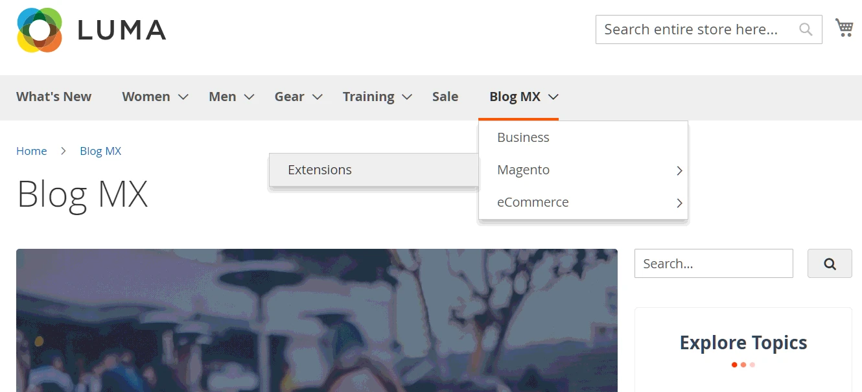Expand the Training menu chevron
The width and height of the screenshot is (862, 392).
(x=407, y=97)
